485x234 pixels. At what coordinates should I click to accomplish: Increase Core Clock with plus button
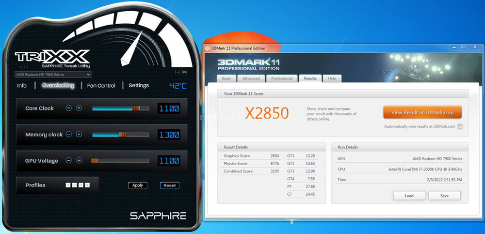coord(79,108)
